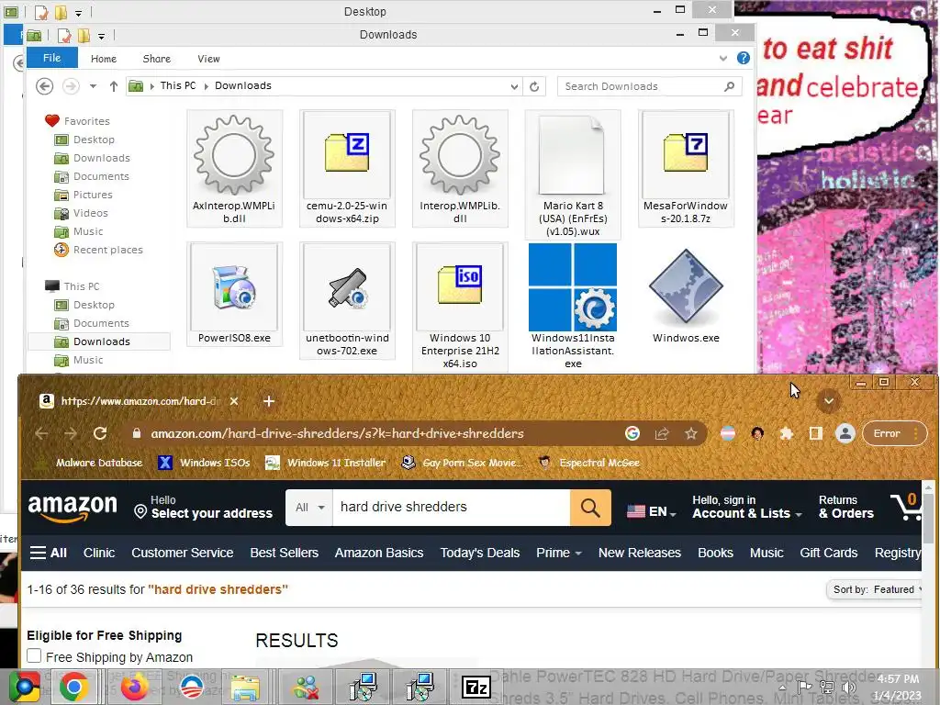Screen dimensions: 940x705
Task: Click the Explorer up-one-level arrow
Action: (113, 86)
